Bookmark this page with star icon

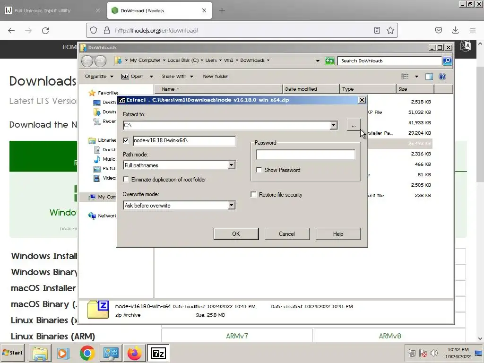(390, 30)
